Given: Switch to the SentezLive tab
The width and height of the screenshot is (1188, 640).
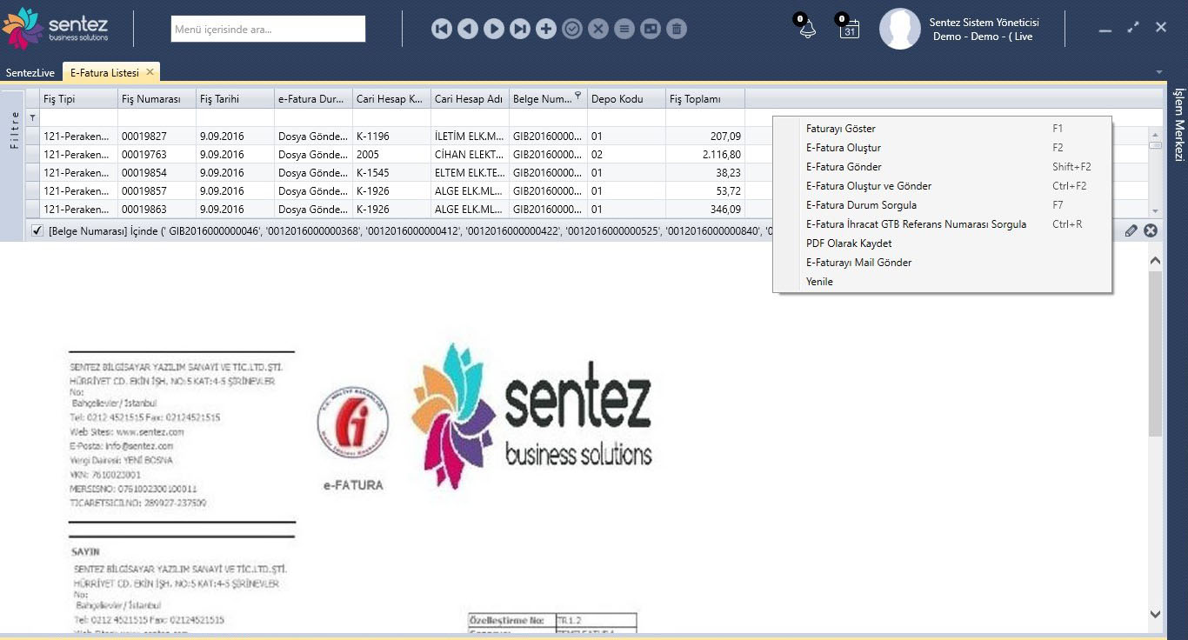Looking at the screenshot, I should [30, 73].
